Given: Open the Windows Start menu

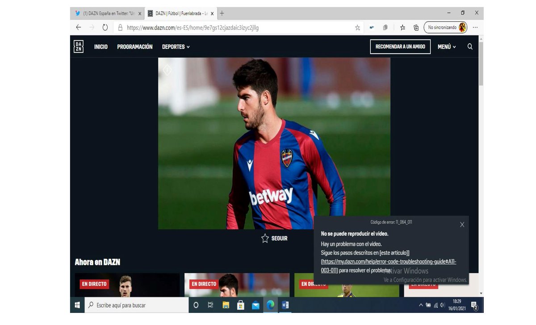Looking at the screenshot, I should (77, 305).
